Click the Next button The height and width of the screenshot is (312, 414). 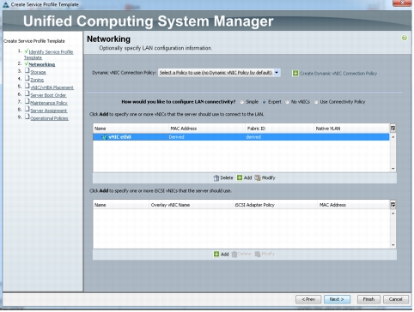337,299
